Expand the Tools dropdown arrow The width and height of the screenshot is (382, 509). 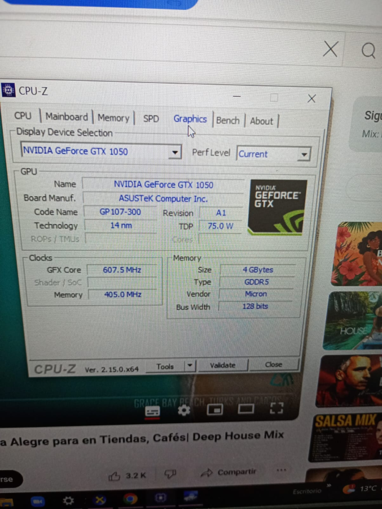point(190,366)
